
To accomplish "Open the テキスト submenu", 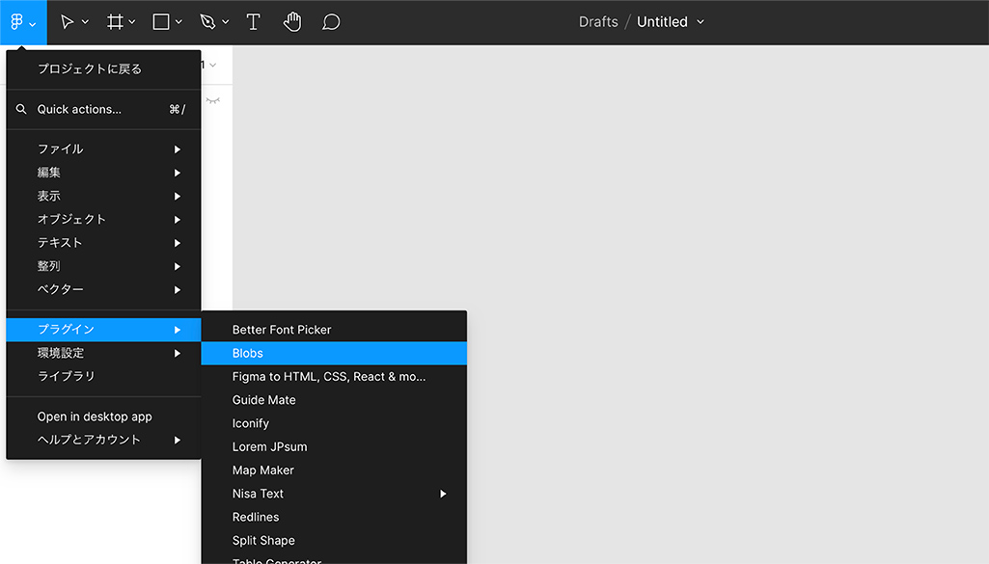I will tap(103, 243).
